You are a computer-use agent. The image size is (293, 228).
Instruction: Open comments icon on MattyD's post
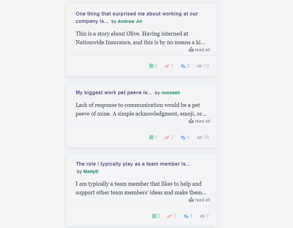coord(186,216)
